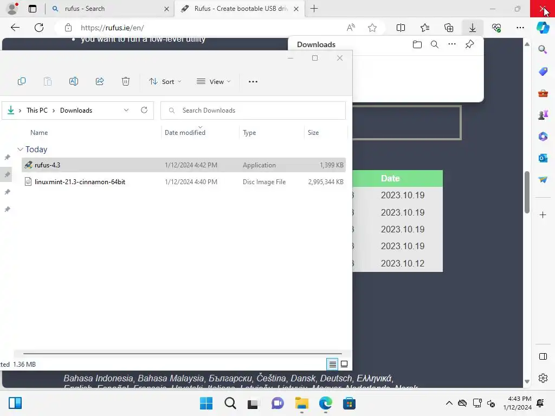This screenshot has height=416, width=555.
Task: Sort files by Name column header
Action: (39, 133)
